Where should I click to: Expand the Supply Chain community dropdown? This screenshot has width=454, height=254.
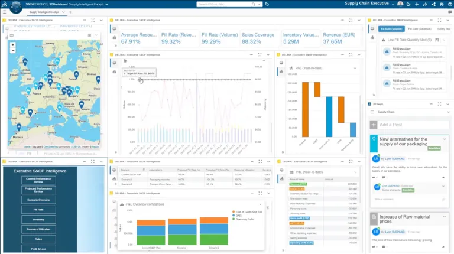tap(448, 112)
